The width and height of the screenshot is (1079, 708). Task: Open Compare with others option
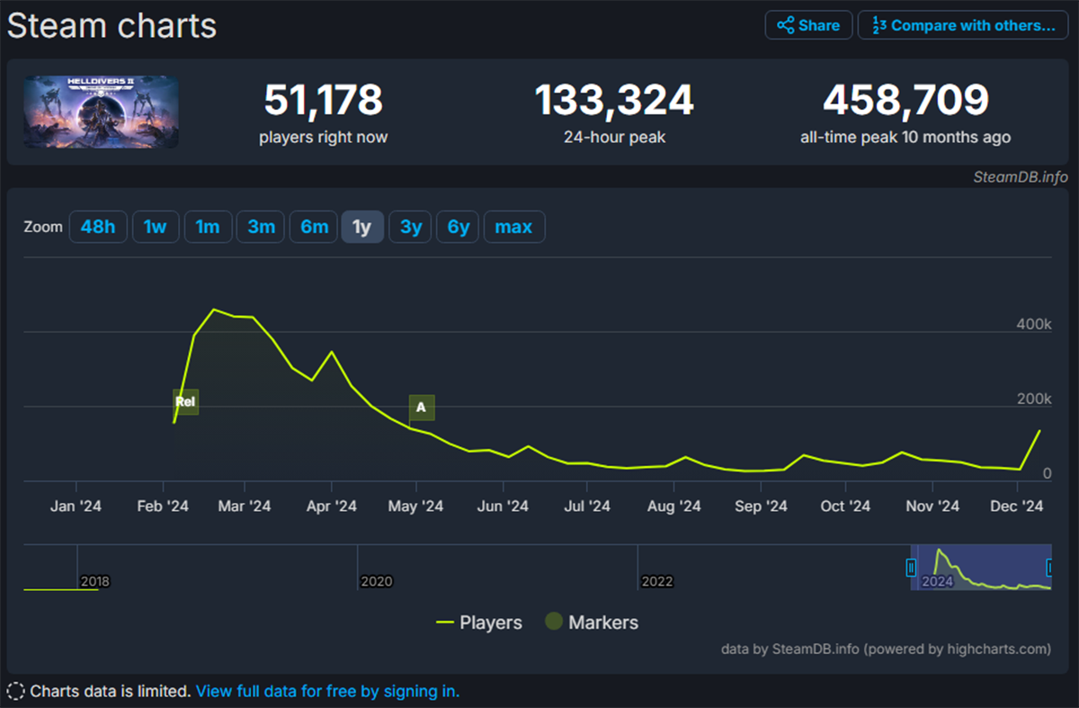[963, 25]
